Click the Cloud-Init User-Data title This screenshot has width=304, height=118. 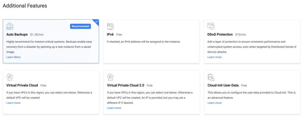pos(223,85)
